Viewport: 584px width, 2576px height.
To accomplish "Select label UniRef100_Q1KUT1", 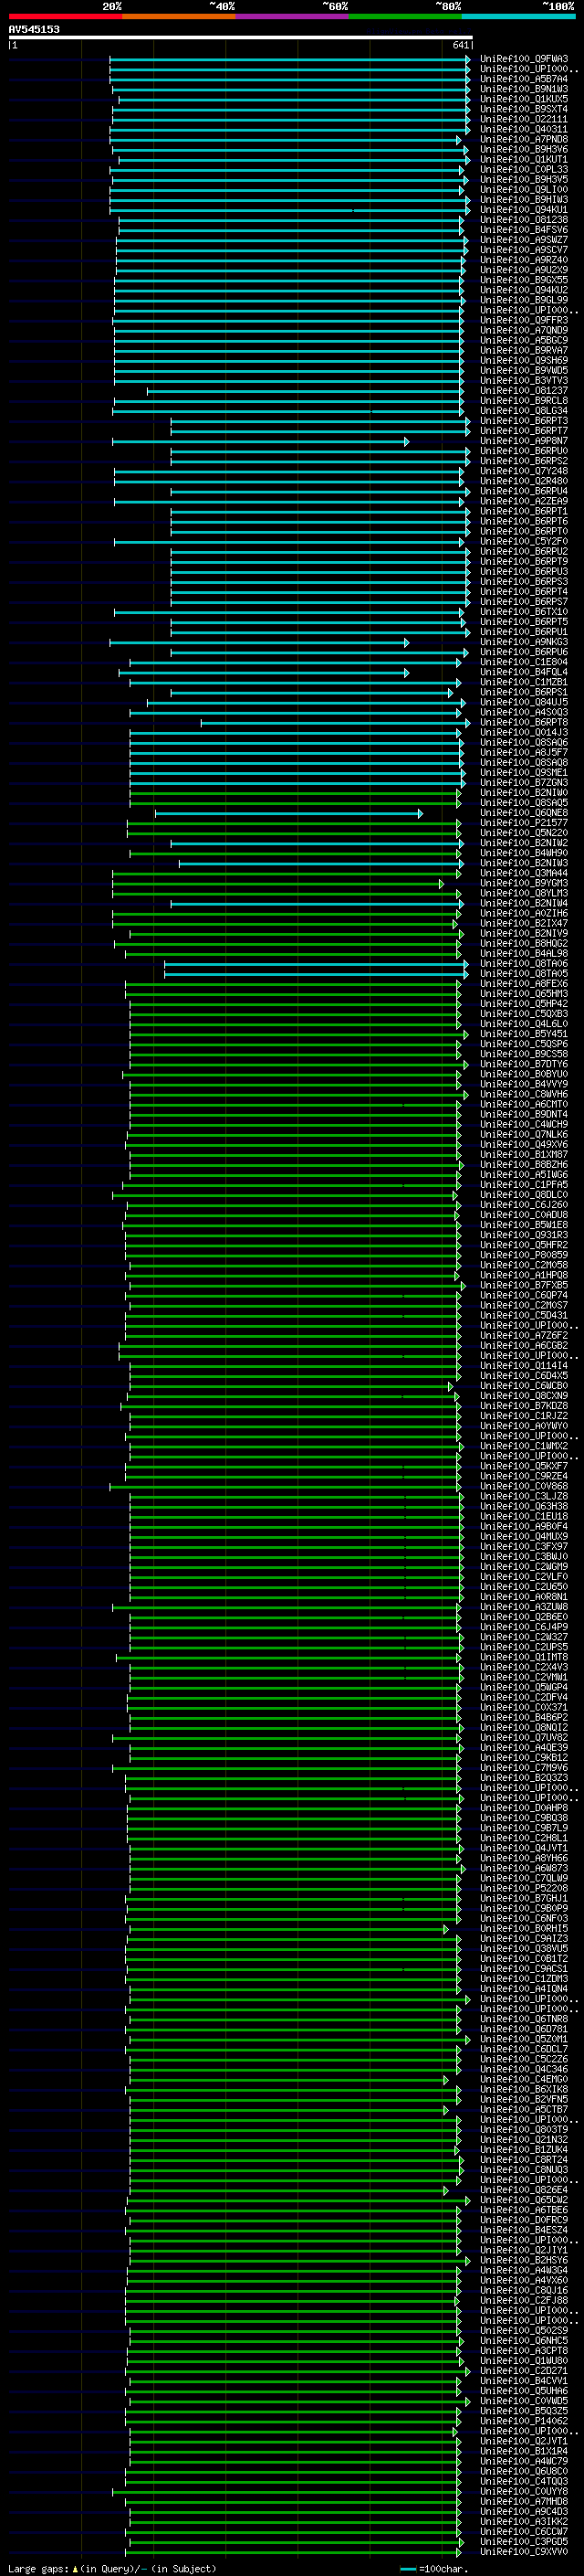I will 524,160.
